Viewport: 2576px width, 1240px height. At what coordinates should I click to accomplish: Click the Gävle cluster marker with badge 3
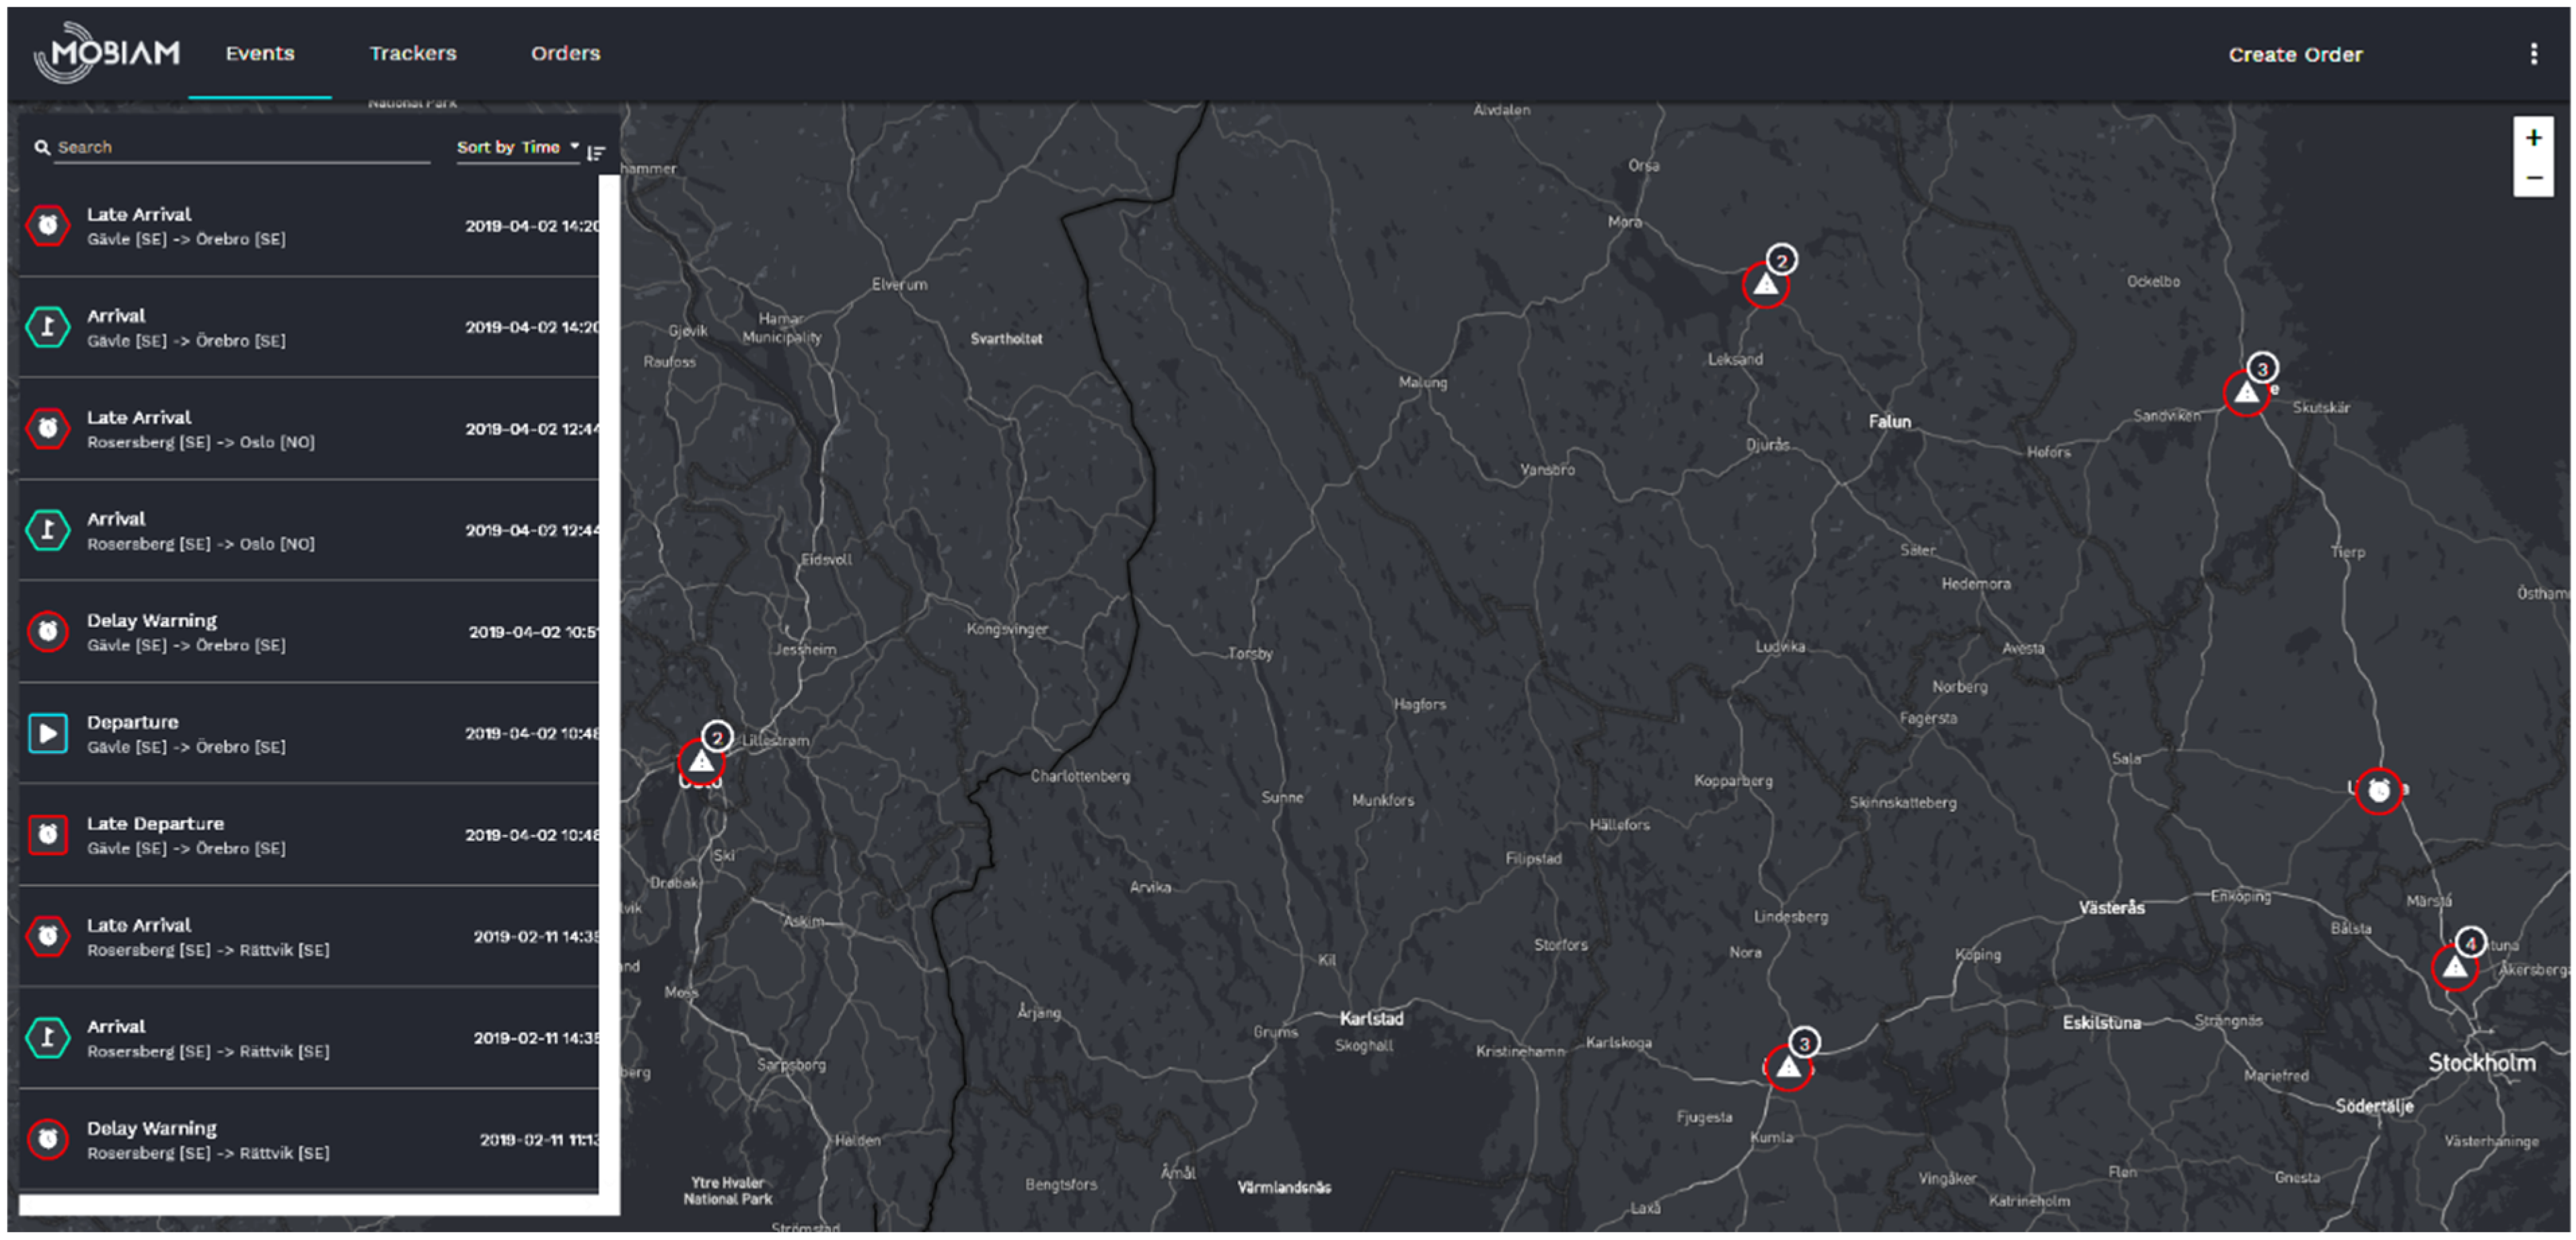tap(2246, 392)
